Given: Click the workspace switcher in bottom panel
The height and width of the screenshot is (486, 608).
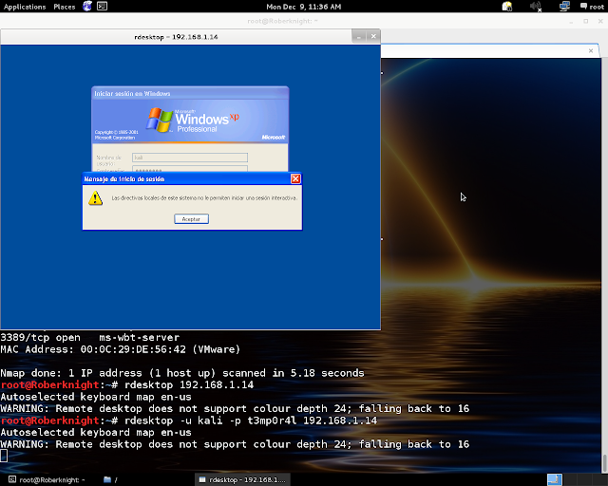Looking at the screenshot, I should (577, 479).
